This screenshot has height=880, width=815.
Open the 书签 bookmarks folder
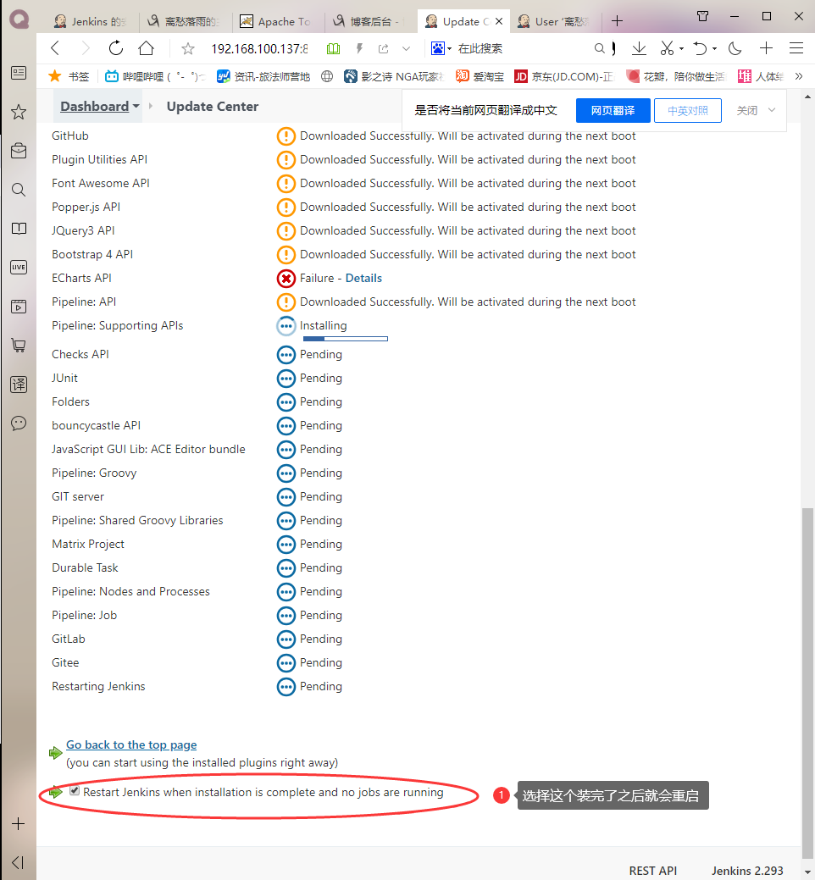click(x=69, y=76)
